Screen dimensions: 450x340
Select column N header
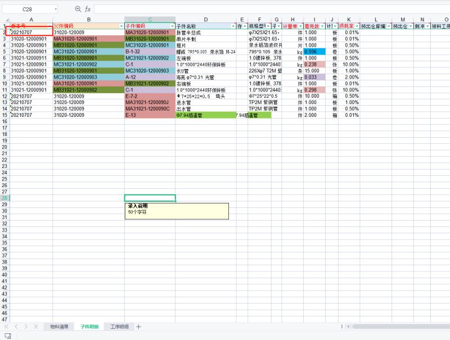(422, 20)
